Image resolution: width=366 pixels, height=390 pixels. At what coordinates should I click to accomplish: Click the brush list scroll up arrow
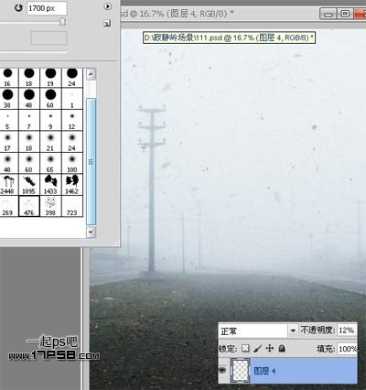[91, 74]
